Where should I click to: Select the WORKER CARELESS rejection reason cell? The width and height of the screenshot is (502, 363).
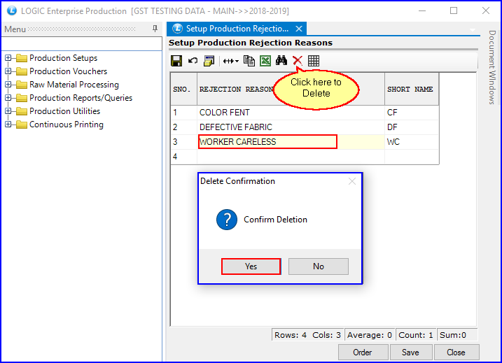coord(267,142)
